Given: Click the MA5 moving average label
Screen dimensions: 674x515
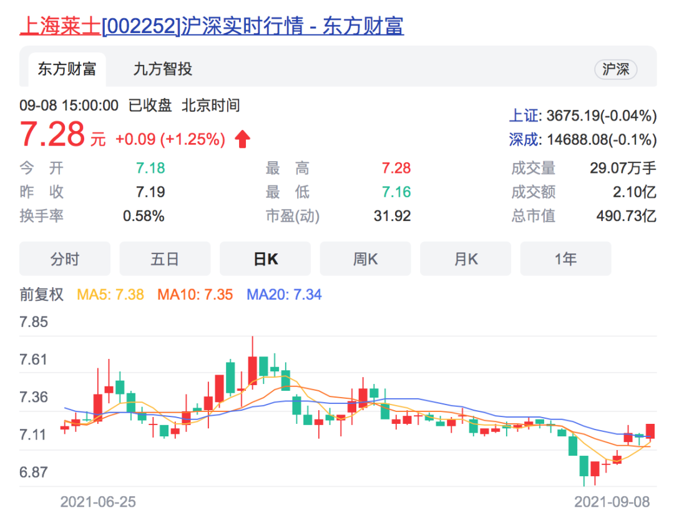Looking at the screenshot, I should [x=110, y=295].
